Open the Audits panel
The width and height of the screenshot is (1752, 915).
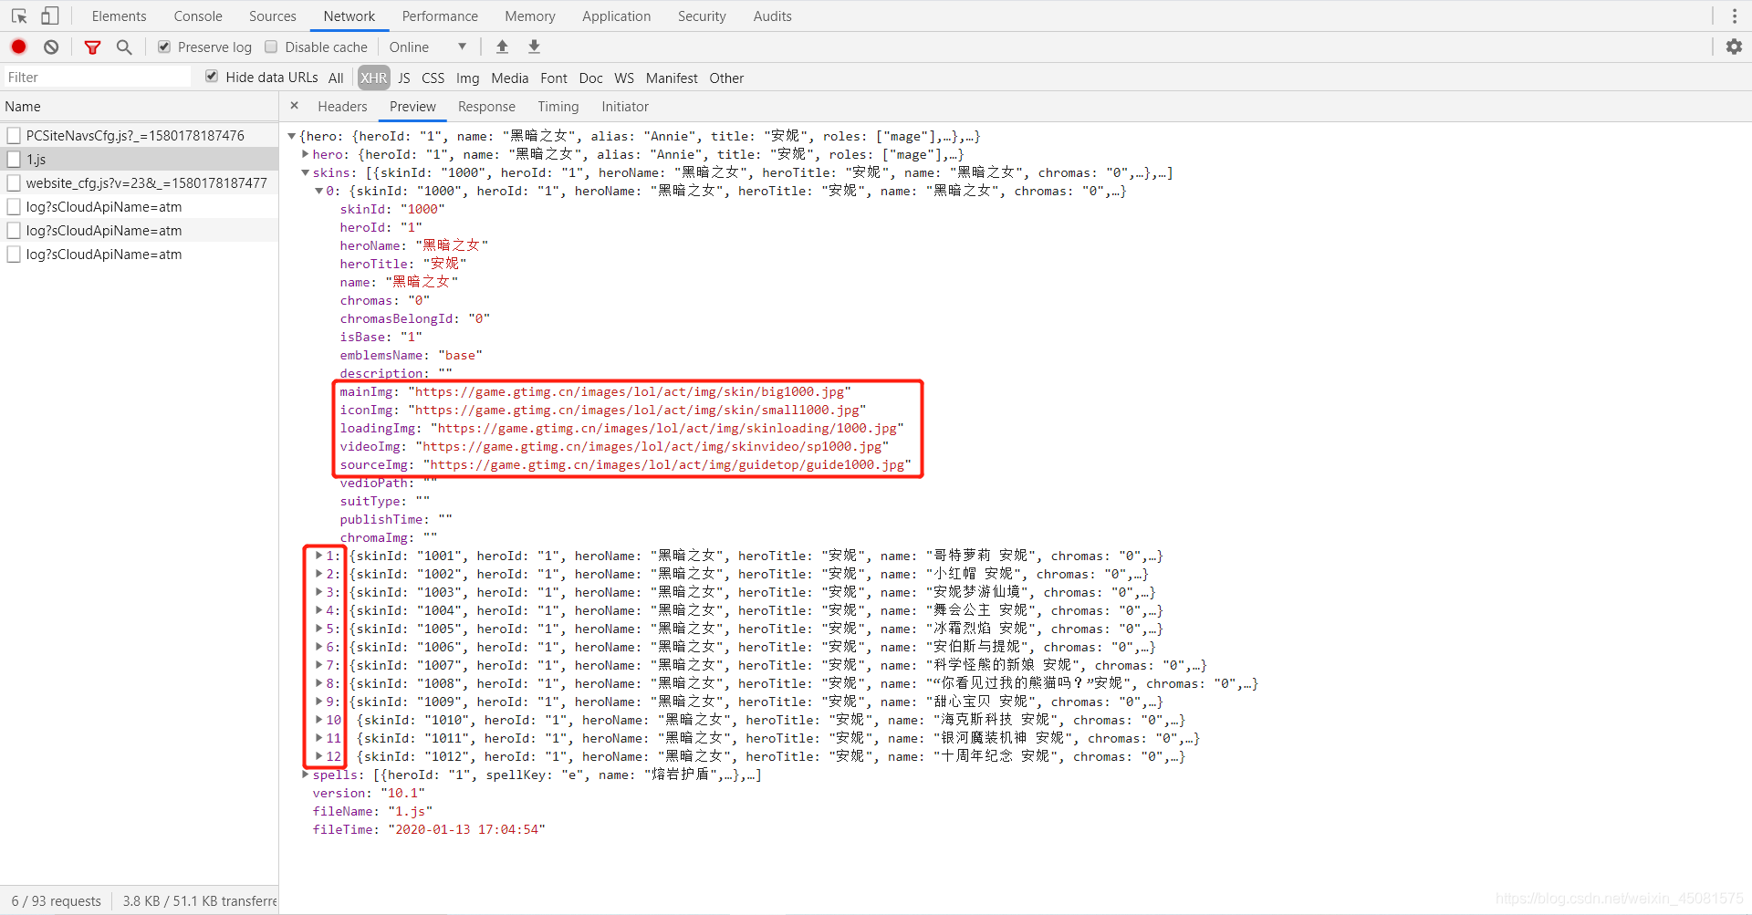coord(773,16)
